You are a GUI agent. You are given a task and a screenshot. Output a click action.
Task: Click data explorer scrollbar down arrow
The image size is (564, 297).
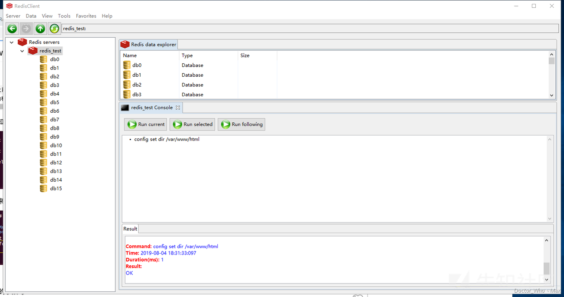point(552,95)
